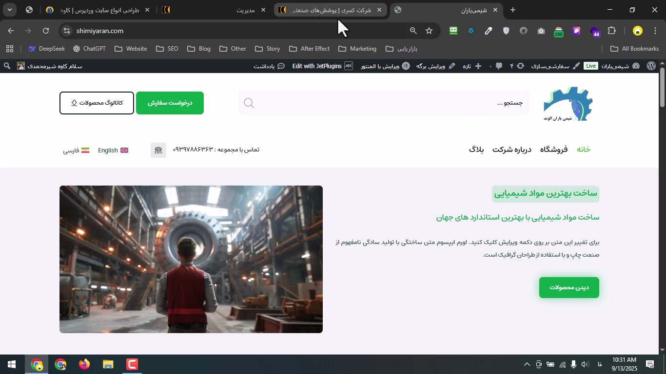
Task: Reload the page
Action: [46, 31]
